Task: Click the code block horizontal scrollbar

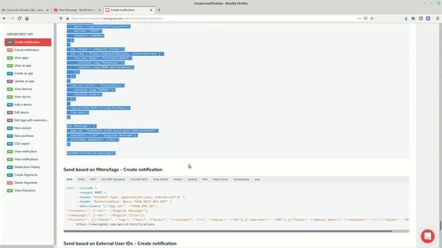Action: 228,231
